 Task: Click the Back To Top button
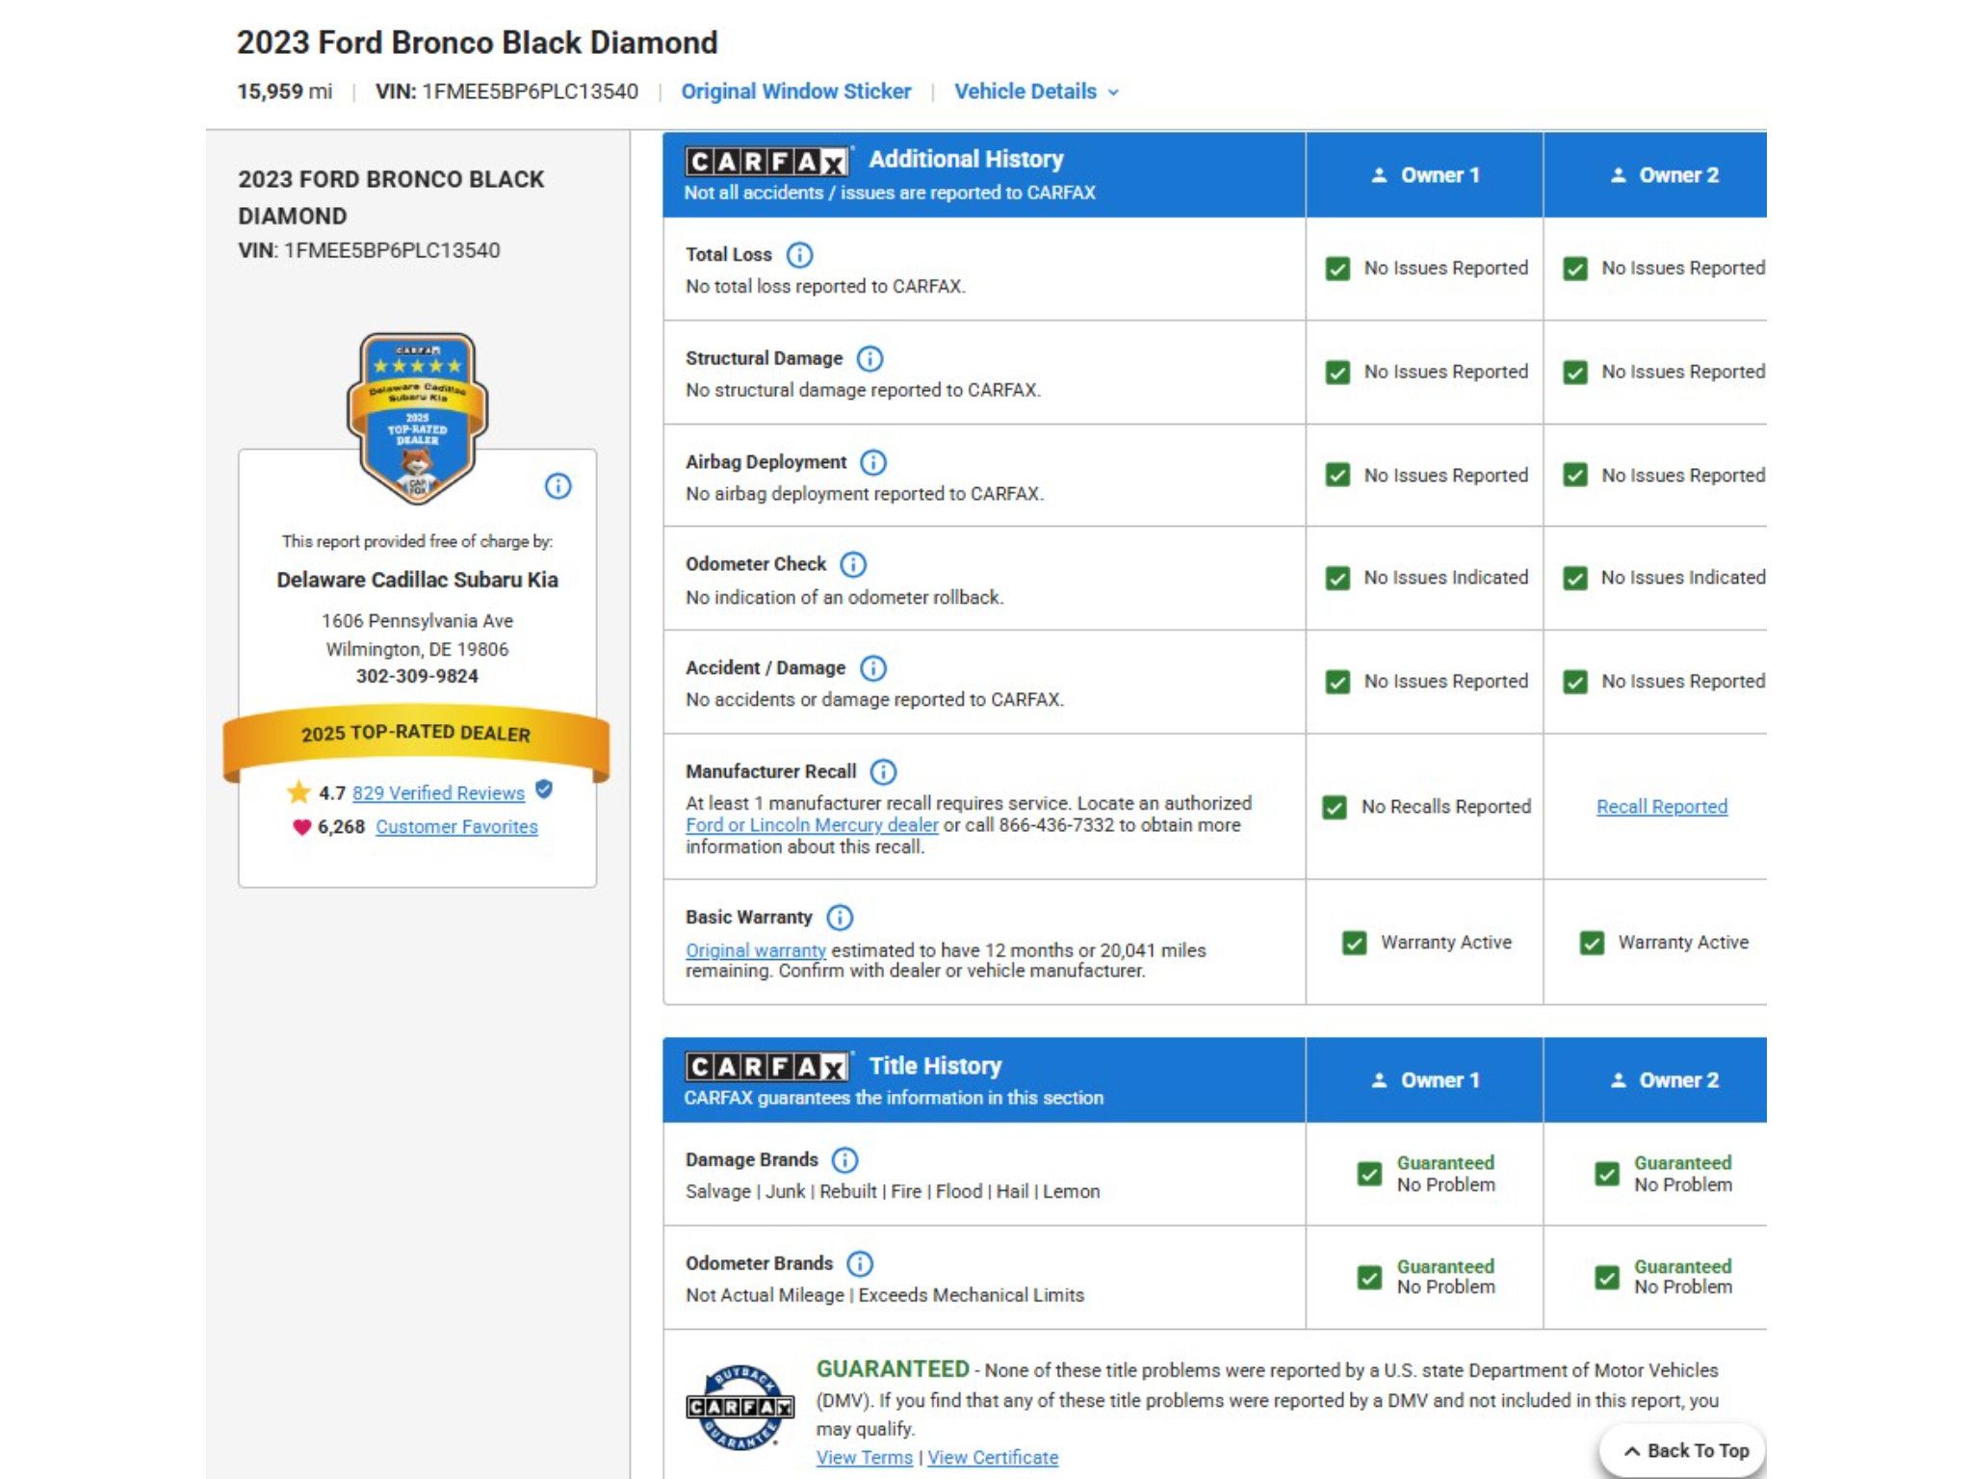[1683, 1451]
